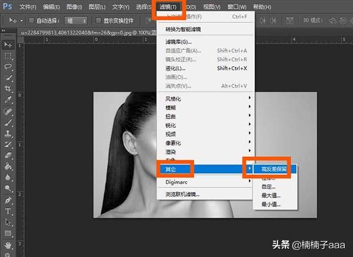353x257 pixels.
Task: Open the 组 auto-select dropdown
Action: click(76, 21)
